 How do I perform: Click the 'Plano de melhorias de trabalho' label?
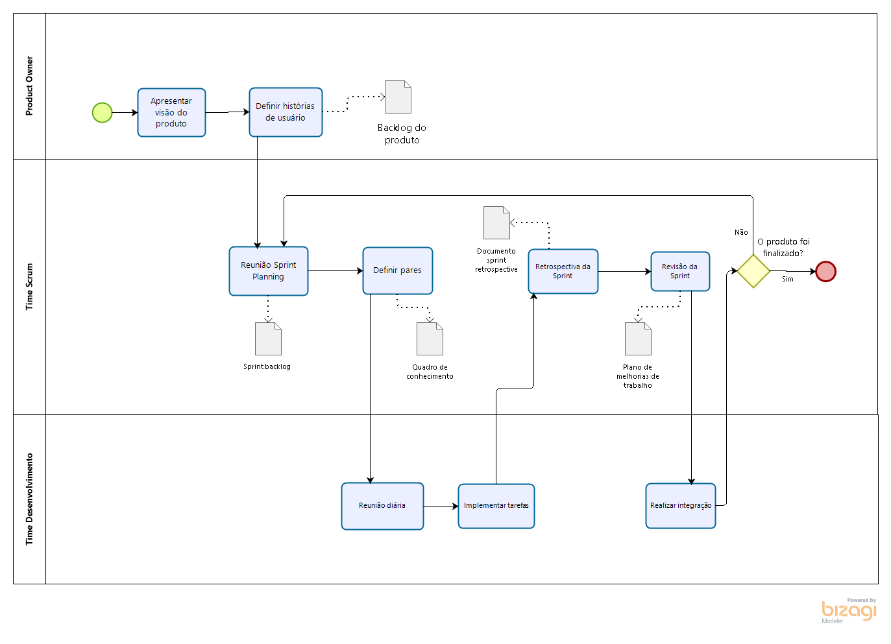(x=638, y=376)
